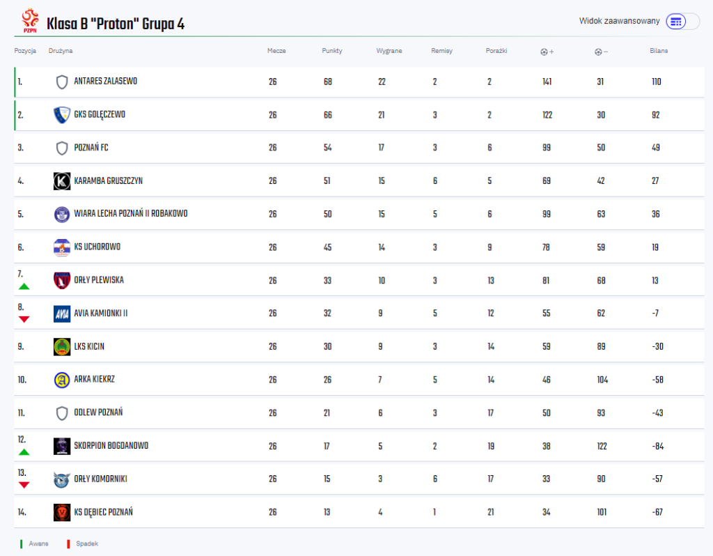713x556 pixels.
Task: Click Antares Zalasewo points value 68
Action: [327, 82]
